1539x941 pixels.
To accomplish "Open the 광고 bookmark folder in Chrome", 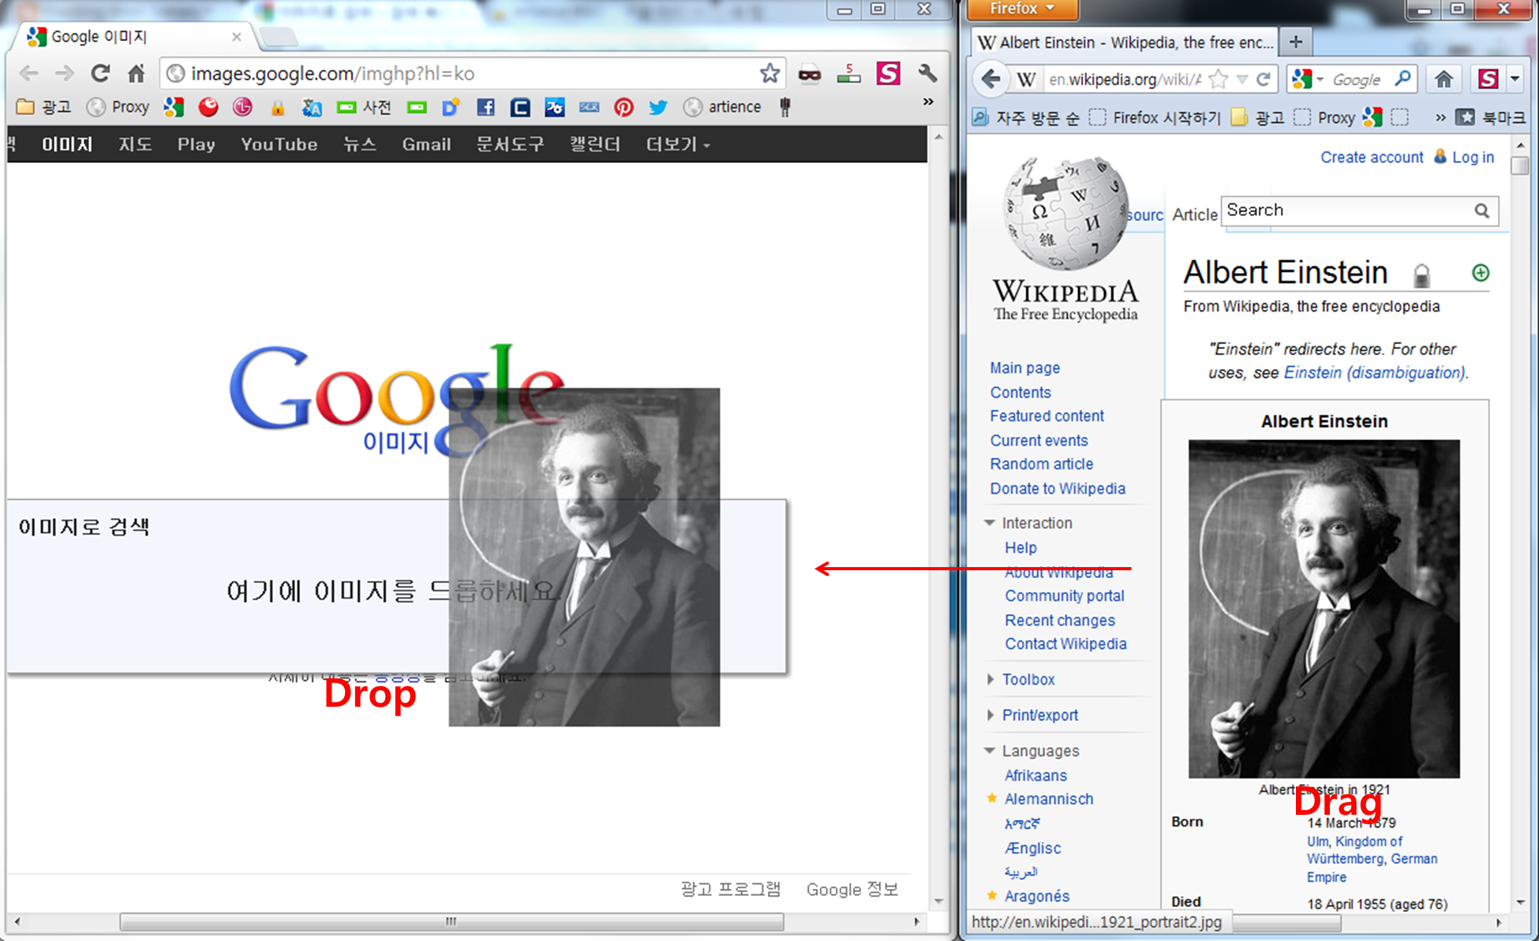I will pyautogui.click(x=44, y=107).
